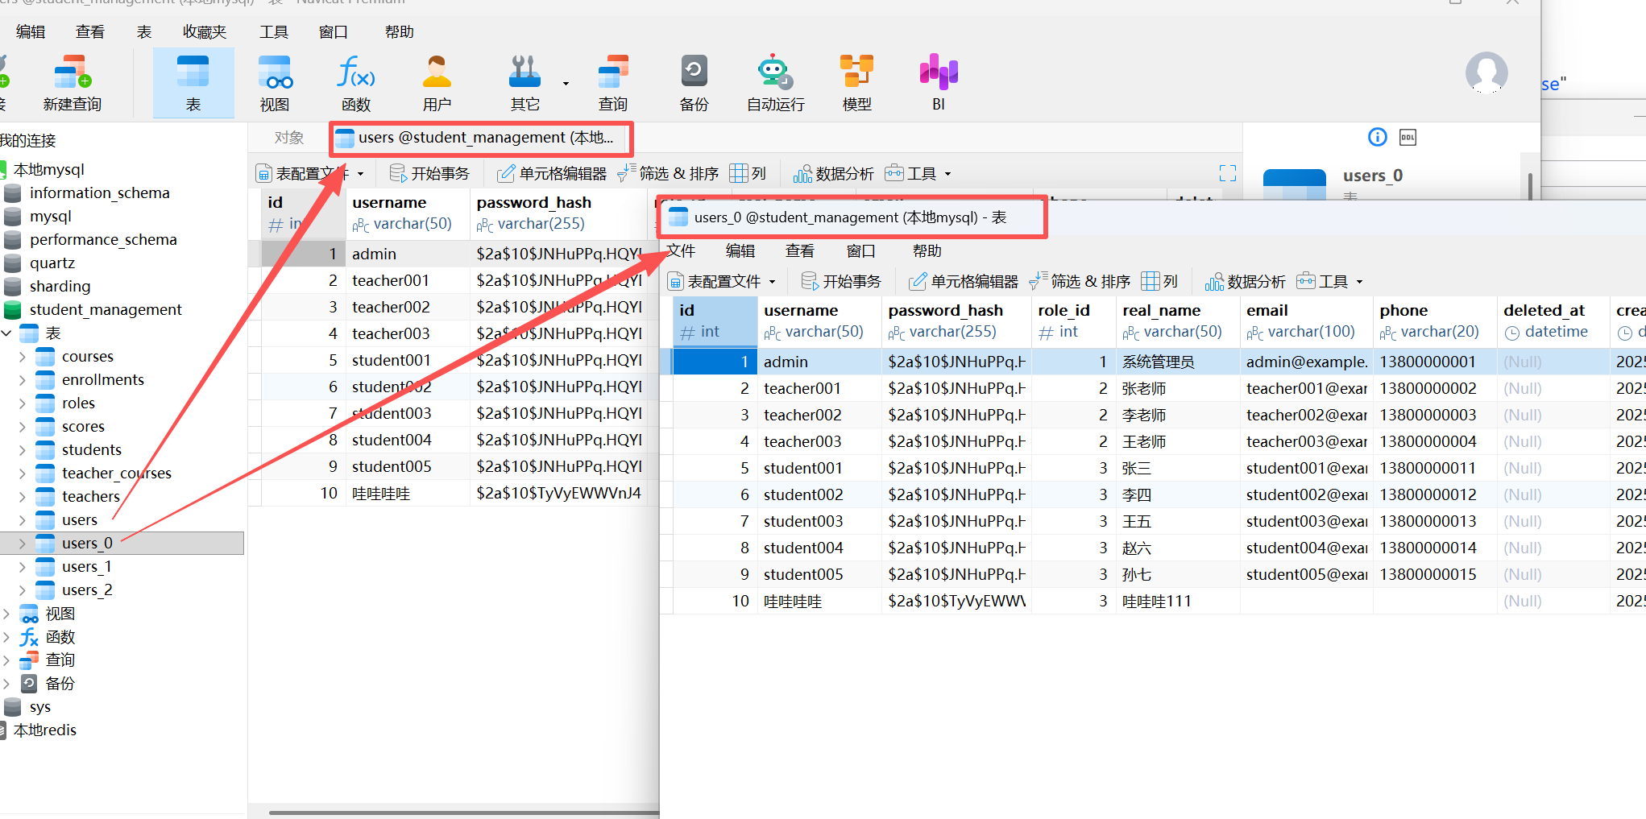Show the DDL panel icon
Viewport: 1646px width, 819px height.
1408,137
